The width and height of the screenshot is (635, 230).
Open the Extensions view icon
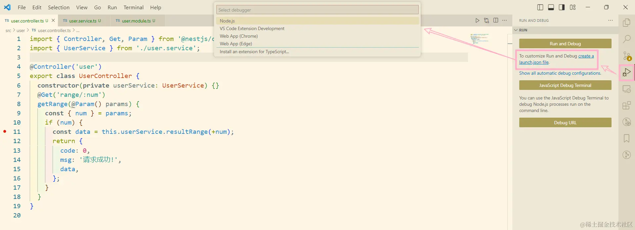tap(626, 105)
